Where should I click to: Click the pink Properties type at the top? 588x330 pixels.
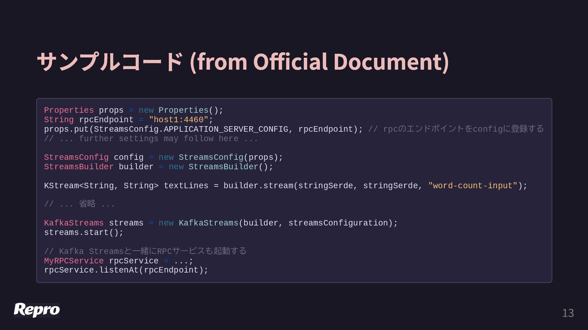click(x=69, y=110)
